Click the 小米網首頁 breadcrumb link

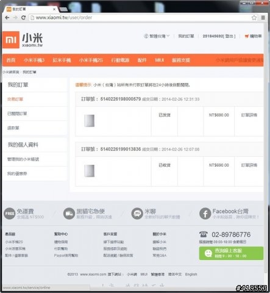pyautogui.click(x=11, y=72)
